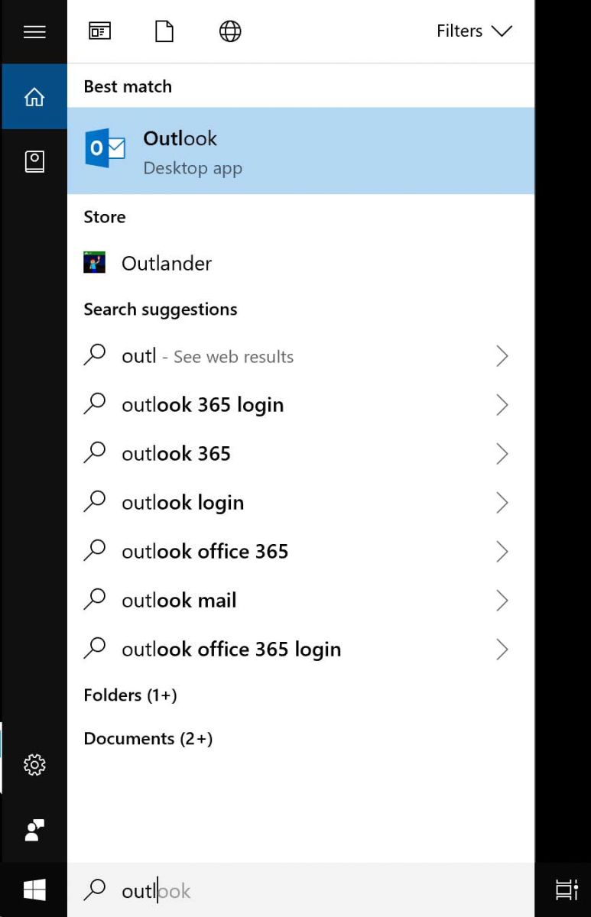Open the Outlander store result
The width and height of the screenshot is (591, 917).
point(300,263)
